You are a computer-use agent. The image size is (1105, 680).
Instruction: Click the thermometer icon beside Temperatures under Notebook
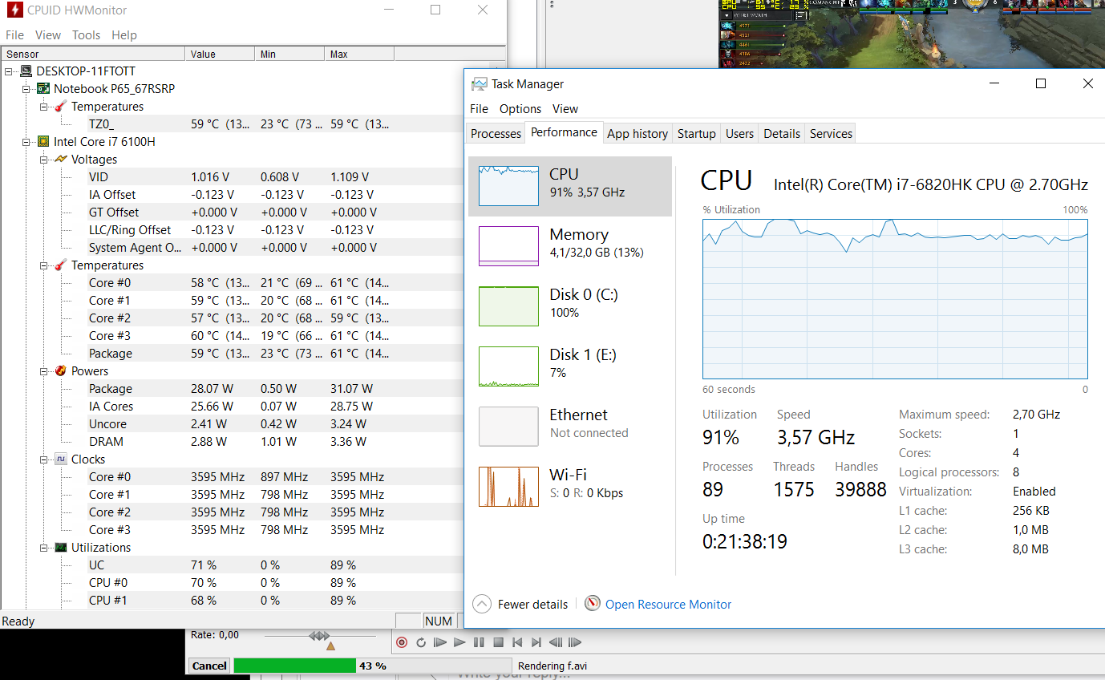[x=61, y=107]
